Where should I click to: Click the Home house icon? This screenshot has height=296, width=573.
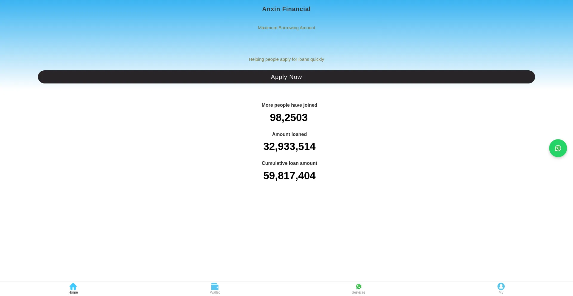73,286
